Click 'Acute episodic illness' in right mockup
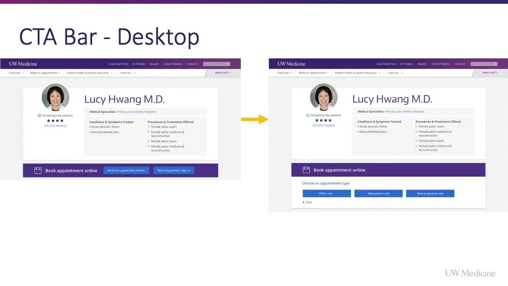This screenshot has height=286, width=508. 373,127
